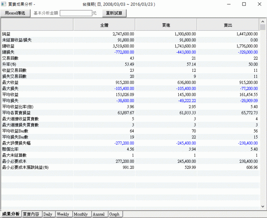Click the vertical scrollbar thumb
The height and width of the screenshot is (218, 267).
pyautogui.click(x=263, y=27)
